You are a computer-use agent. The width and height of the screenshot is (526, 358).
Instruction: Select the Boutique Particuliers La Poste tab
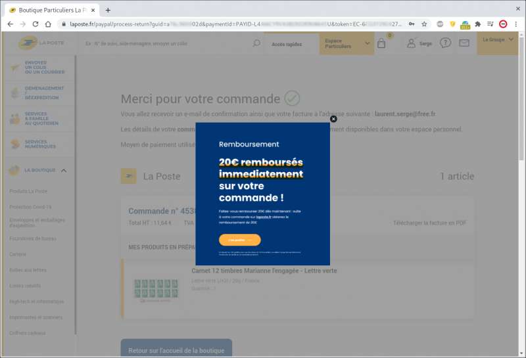pyautogui.click(x=52, y=10)
